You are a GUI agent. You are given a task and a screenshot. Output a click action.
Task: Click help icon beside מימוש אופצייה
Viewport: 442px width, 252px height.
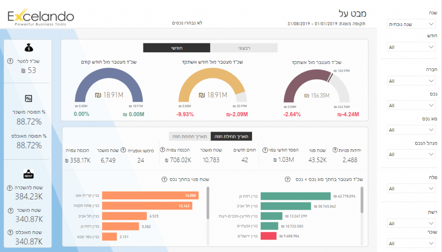point(123,150)
